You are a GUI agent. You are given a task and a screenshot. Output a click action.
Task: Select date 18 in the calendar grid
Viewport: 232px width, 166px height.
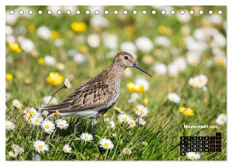(x=195, y=146)
